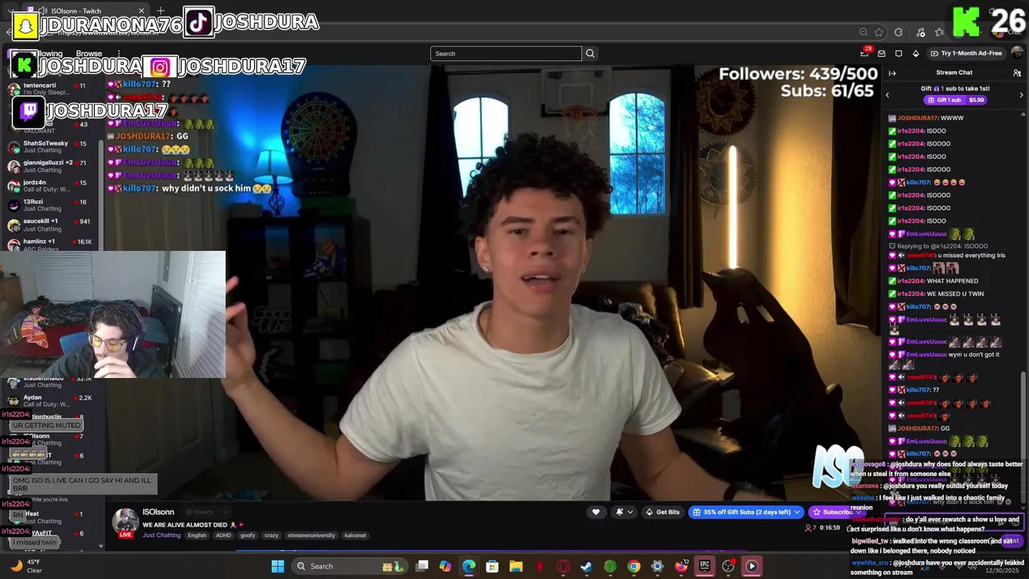Viewport: 1029px width, 579px height.
Task: Open a new browser tab with plus
Action: point(161,10)
